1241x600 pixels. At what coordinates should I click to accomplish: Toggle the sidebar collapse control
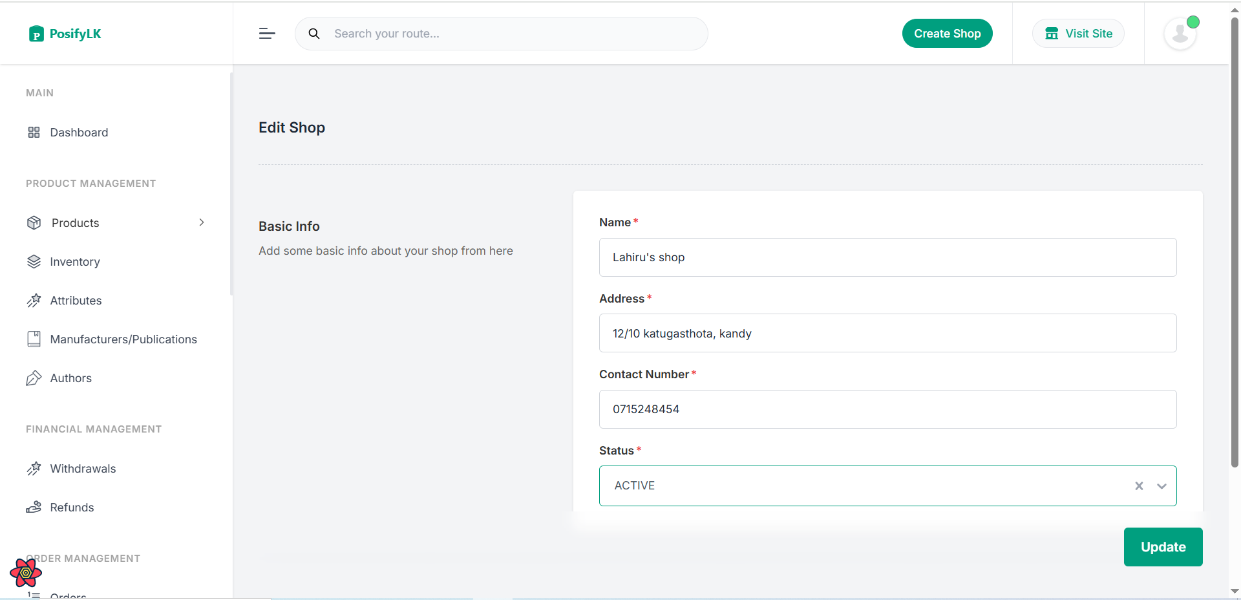point(267,33)
